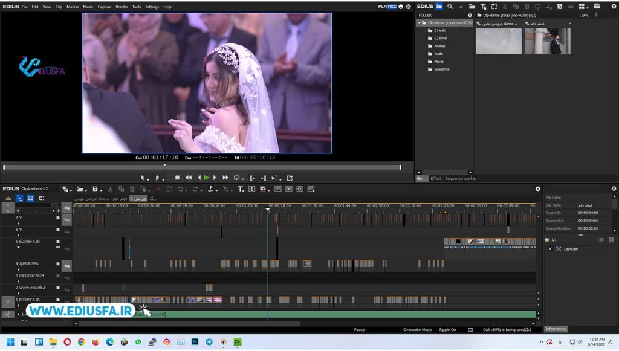Collapse the Clip-dance group folder tree
Screen dimensions: 619x351
pyautogui.click(x=420, y=23)
